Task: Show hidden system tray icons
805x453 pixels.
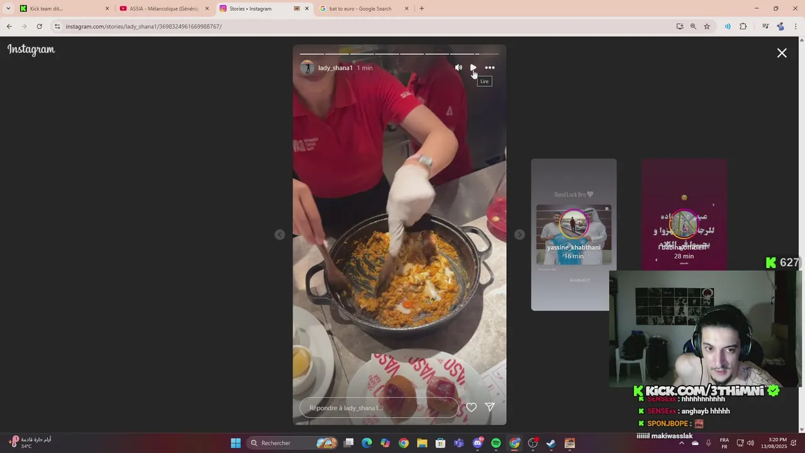Action: [x=681, y=443]
